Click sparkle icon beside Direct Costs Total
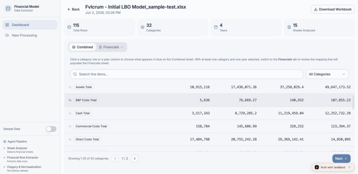This screenshot has width=358, height=174. [70, 139]
